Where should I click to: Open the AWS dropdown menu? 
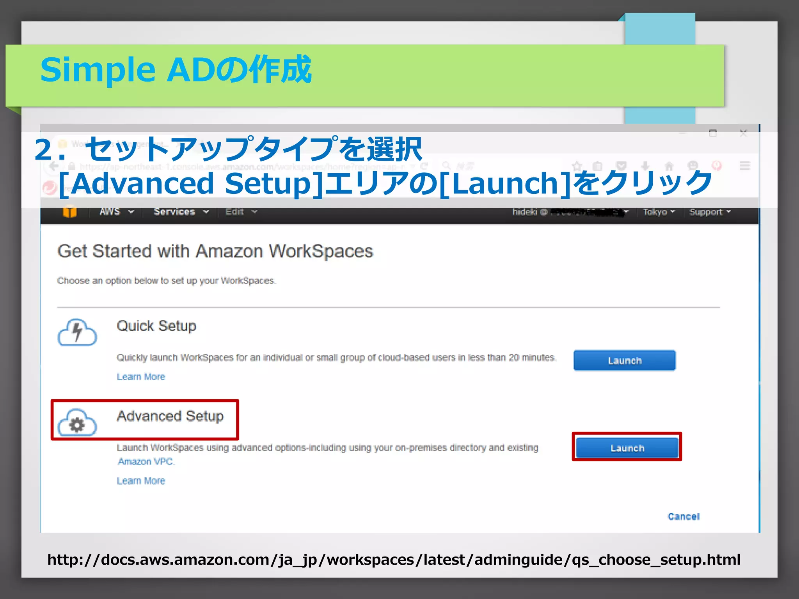[x=116, y=212]
